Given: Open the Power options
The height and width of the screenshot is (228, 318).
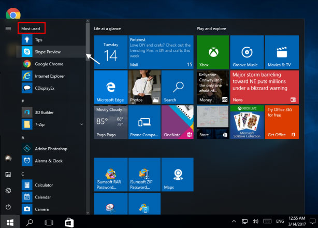Looking at the screenshot, I should click(8, 207).
